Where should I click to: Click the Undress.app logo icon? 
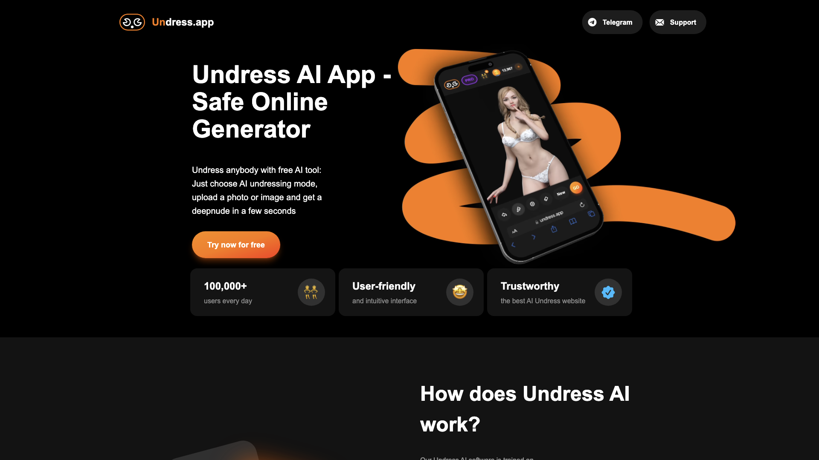pyautogui.click(x=132, y=22)
